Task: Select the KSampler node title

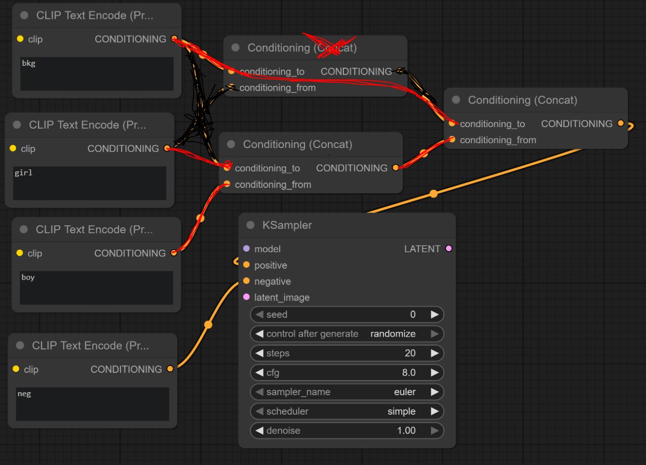Action: [x=287, y=225]
